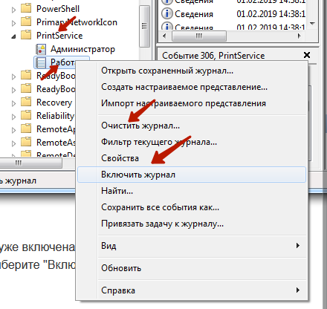
Task: Click event list horizontal scrollbar thumb
Action: [199, 36]
